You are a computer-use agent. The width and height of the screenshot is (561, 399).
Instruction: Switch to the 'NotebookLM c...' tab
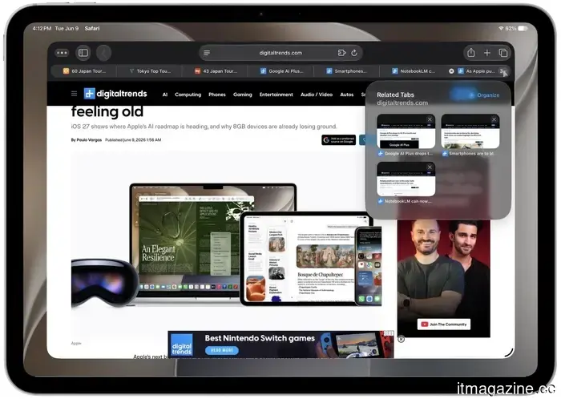413,71
